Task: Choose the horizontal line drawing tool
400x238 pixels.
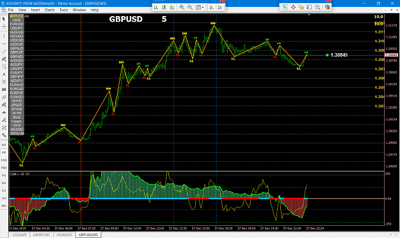Action: point(4,44)
